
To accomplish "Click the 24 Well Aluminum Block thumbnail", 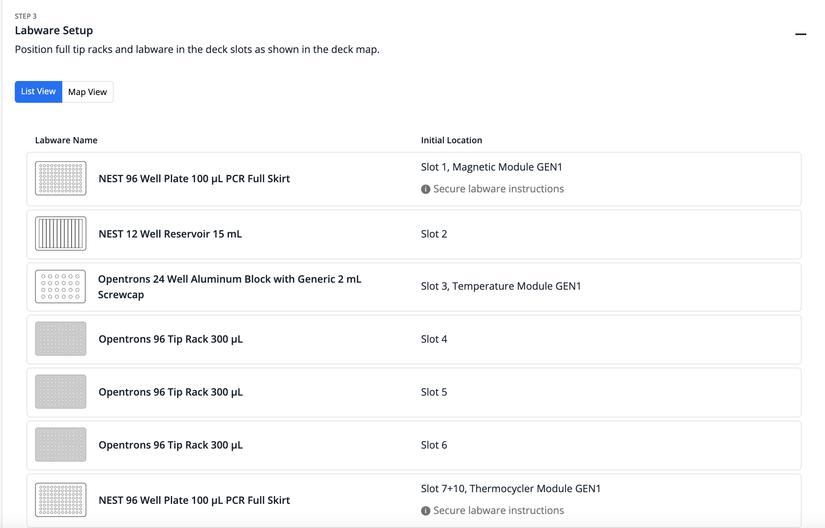I will point(60,287).
